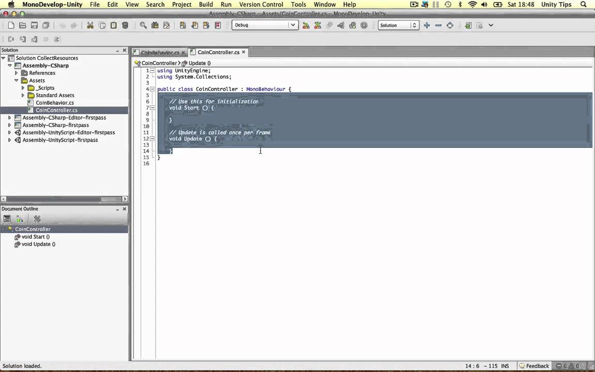Toggle code fold at line 12 Update method
The width and height of the screenshot is (595, 372).
[152, 139]
